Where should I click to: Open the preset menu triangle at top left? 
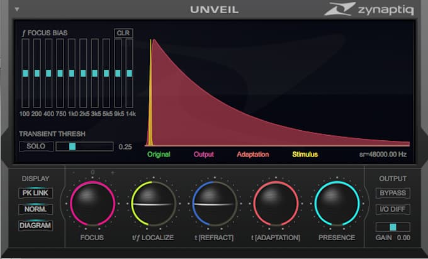(17, 9)
